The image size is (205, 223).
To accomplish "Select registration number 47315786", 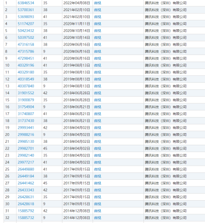I will [26, 51].
